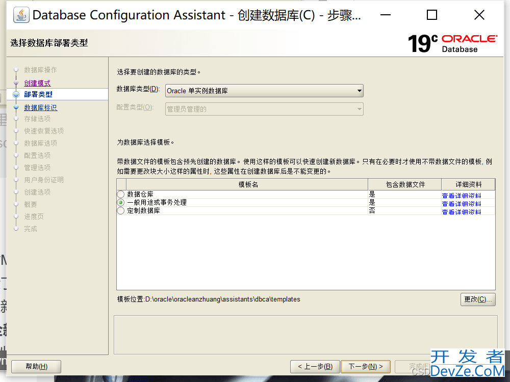Choose the 定制数据库 template radio button
Screen dimensions: 510x382
[121, 210]
